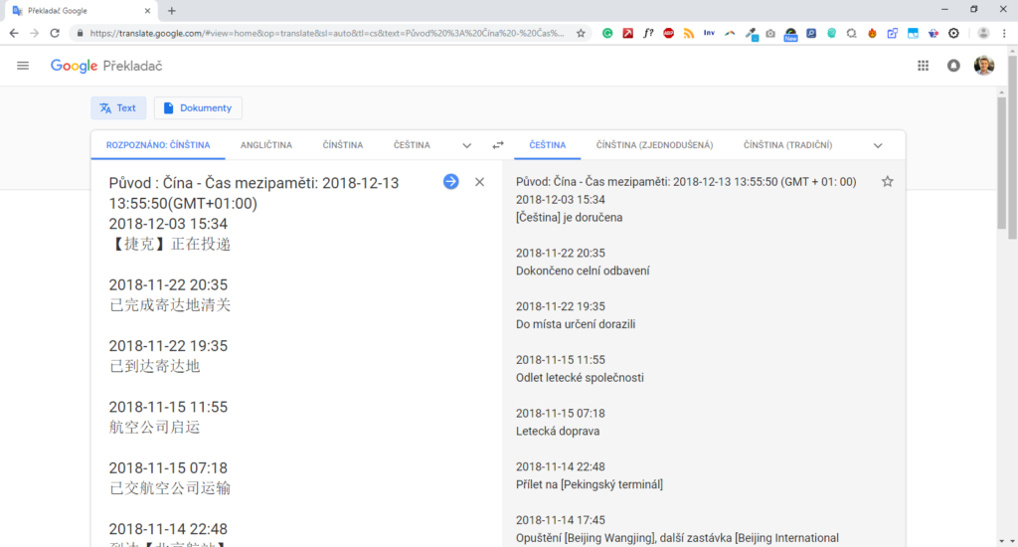Screen dimensions: 1018x547
Task: Select the detected Čínština source tab
Action: click(158, 145)
